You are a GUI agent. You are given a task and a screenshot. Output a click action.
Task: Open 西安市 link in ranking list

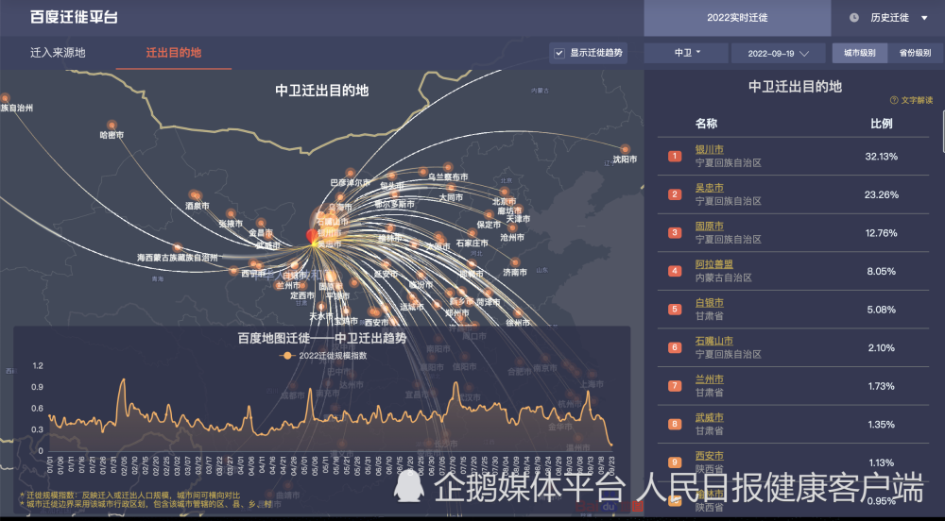point(710,456)
